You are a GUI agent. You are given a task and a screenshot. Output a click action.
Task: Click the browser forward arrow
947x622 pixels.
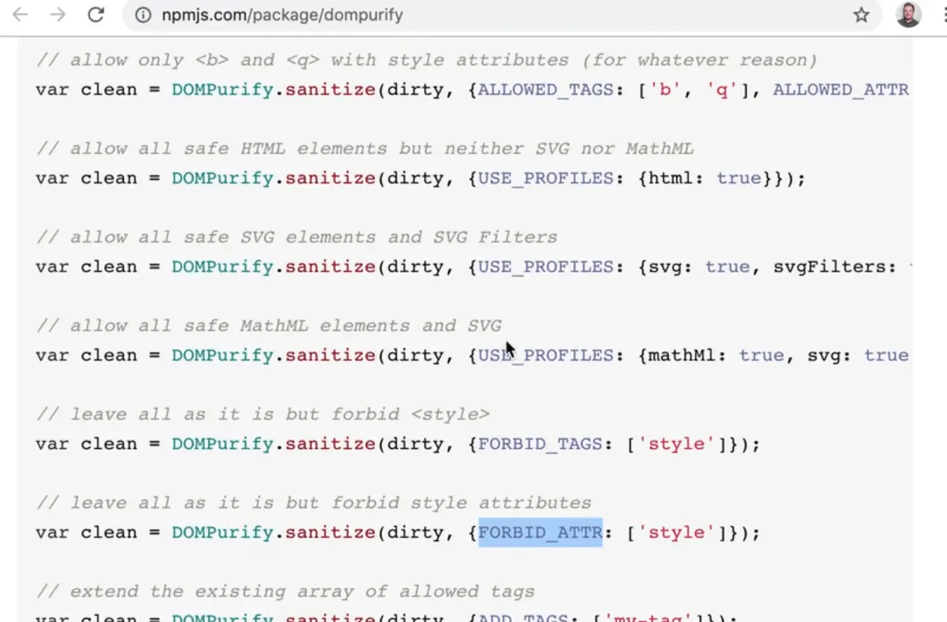[x=58, y=15]
